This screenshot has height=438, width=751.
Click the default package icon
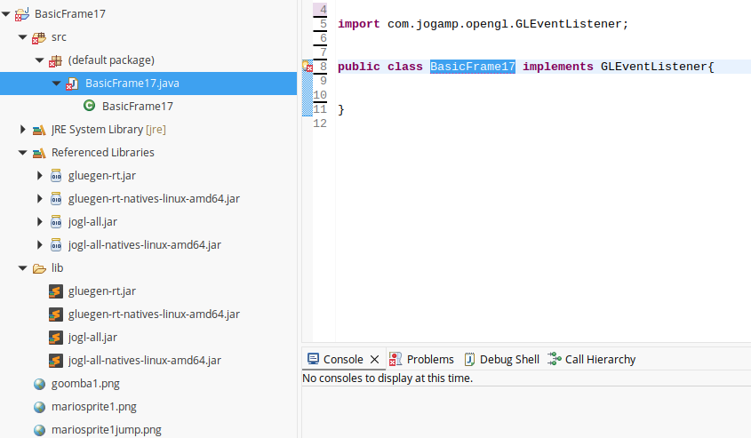point(56,60)
